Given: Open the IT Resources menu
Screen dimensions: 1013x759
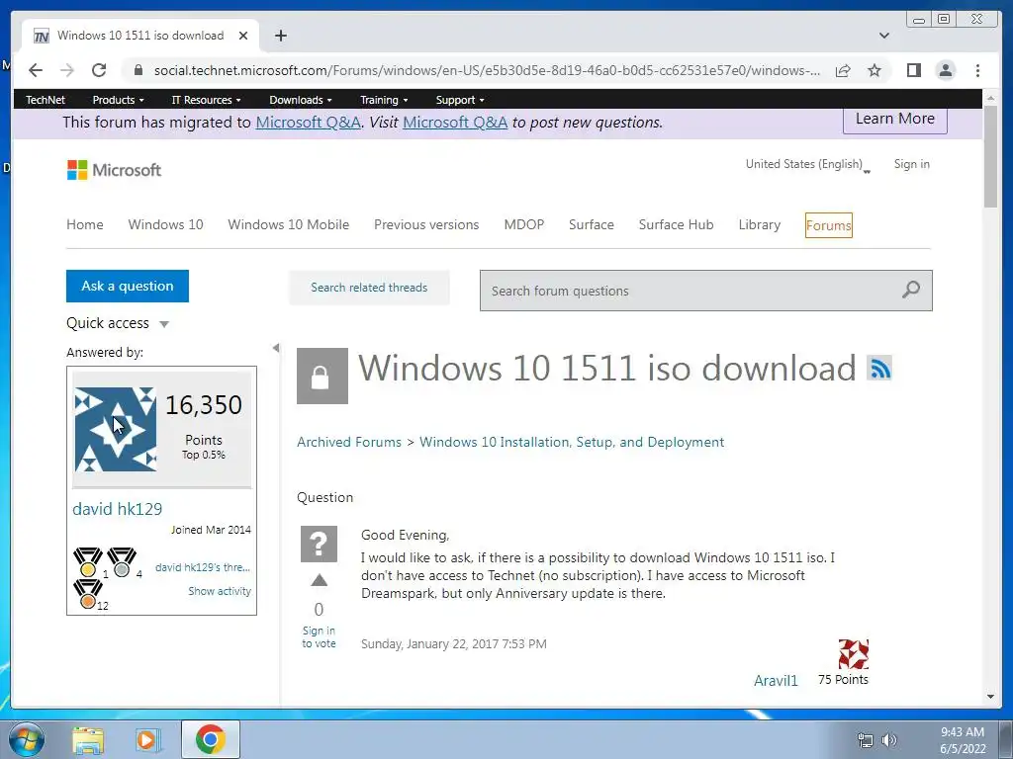Looking at the screenshot, I should point(206,100).
